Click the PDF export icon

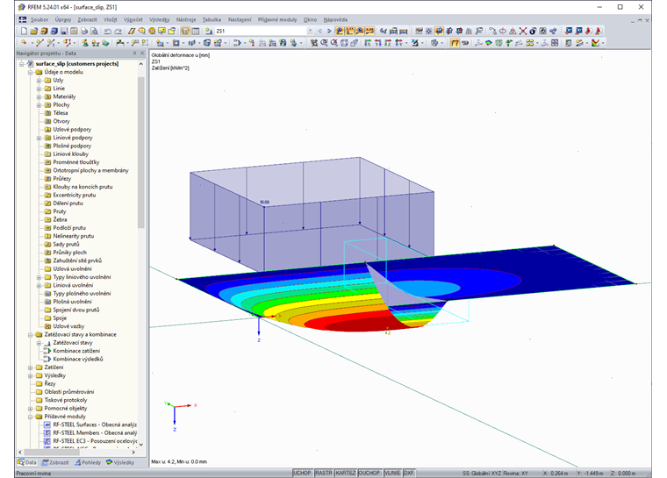pos(589,31)
